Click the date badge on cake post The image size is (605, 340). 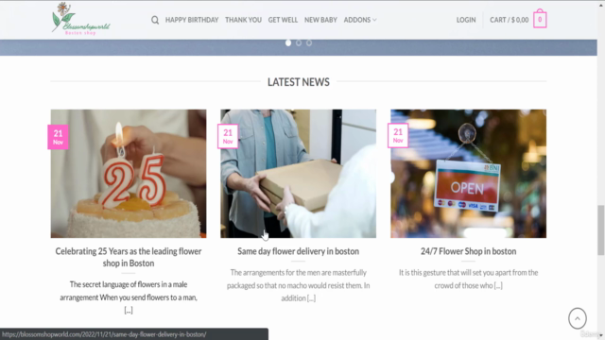click(x=58, y=137)
